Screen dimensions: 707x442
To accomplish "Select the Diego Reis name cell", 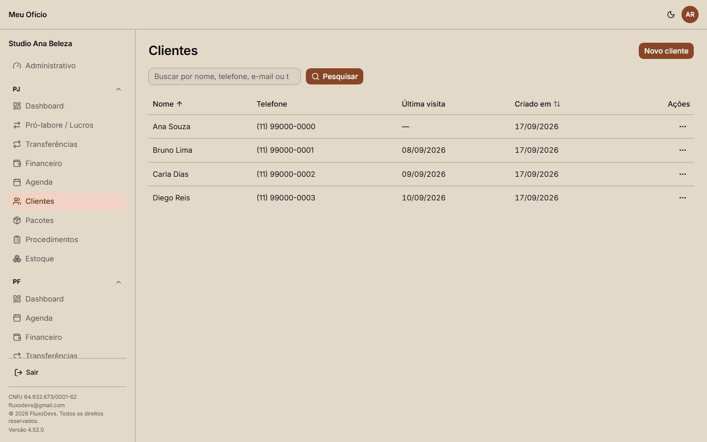I will [x=171, y=198].
